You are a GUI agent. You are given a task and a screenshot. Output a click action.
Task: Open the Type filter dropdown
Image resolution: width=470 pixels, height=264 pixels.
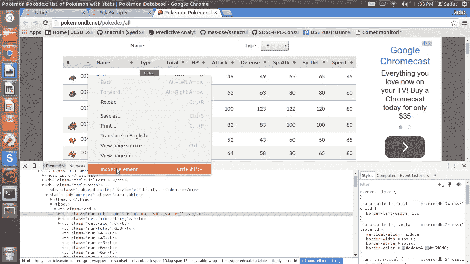[275, 46]
